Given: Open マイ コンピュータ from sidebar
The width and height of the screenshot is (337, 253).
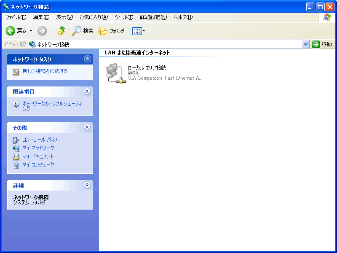Looking at the screenshot, I should coord(38,165).
